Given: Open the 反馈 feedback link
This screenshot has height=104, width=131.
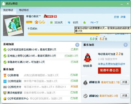Looking at the screenshot, I should (116, 17).
